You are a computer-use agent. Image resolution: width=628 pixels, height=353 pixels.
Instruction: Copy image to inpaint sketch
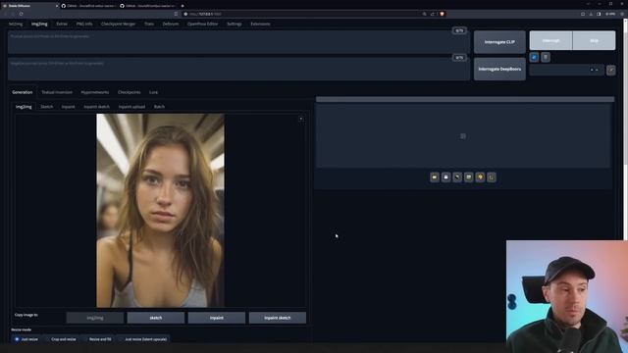[278, 318]
